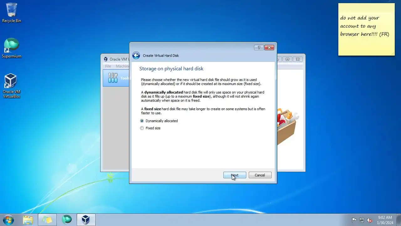Click the back arrow in Create Virtual Hard Disk
The image size is (401, 226).
click(x=136, y=56)
